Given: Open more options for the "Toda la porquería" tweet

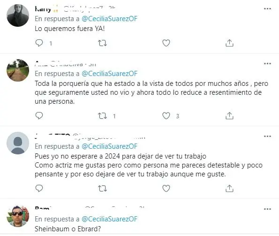Looking at the screenshot, I should click(x=267, y=63).
